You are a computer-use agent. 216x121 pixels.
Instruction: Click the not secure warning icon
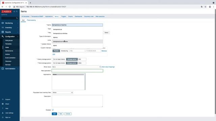14,7
